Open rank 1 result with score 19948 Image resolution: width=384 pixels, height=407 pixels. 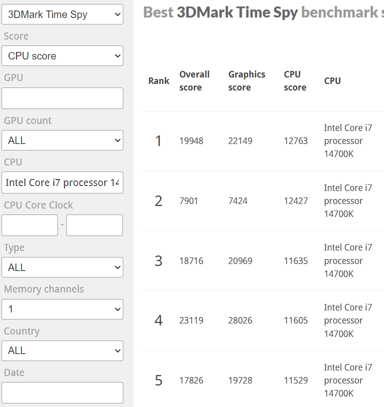[191, 141]
